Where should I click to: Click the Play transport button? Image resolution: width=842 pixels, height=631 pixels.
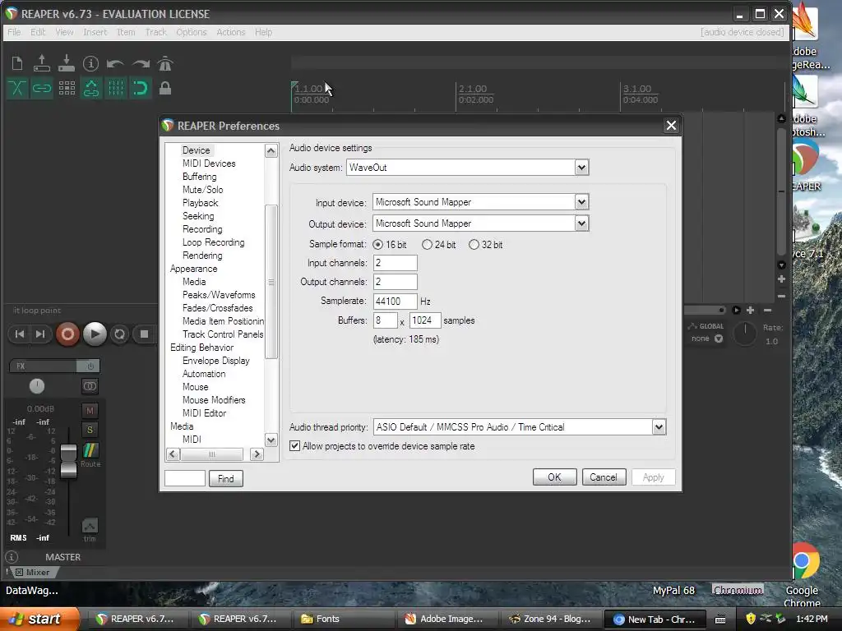point(95,334)
